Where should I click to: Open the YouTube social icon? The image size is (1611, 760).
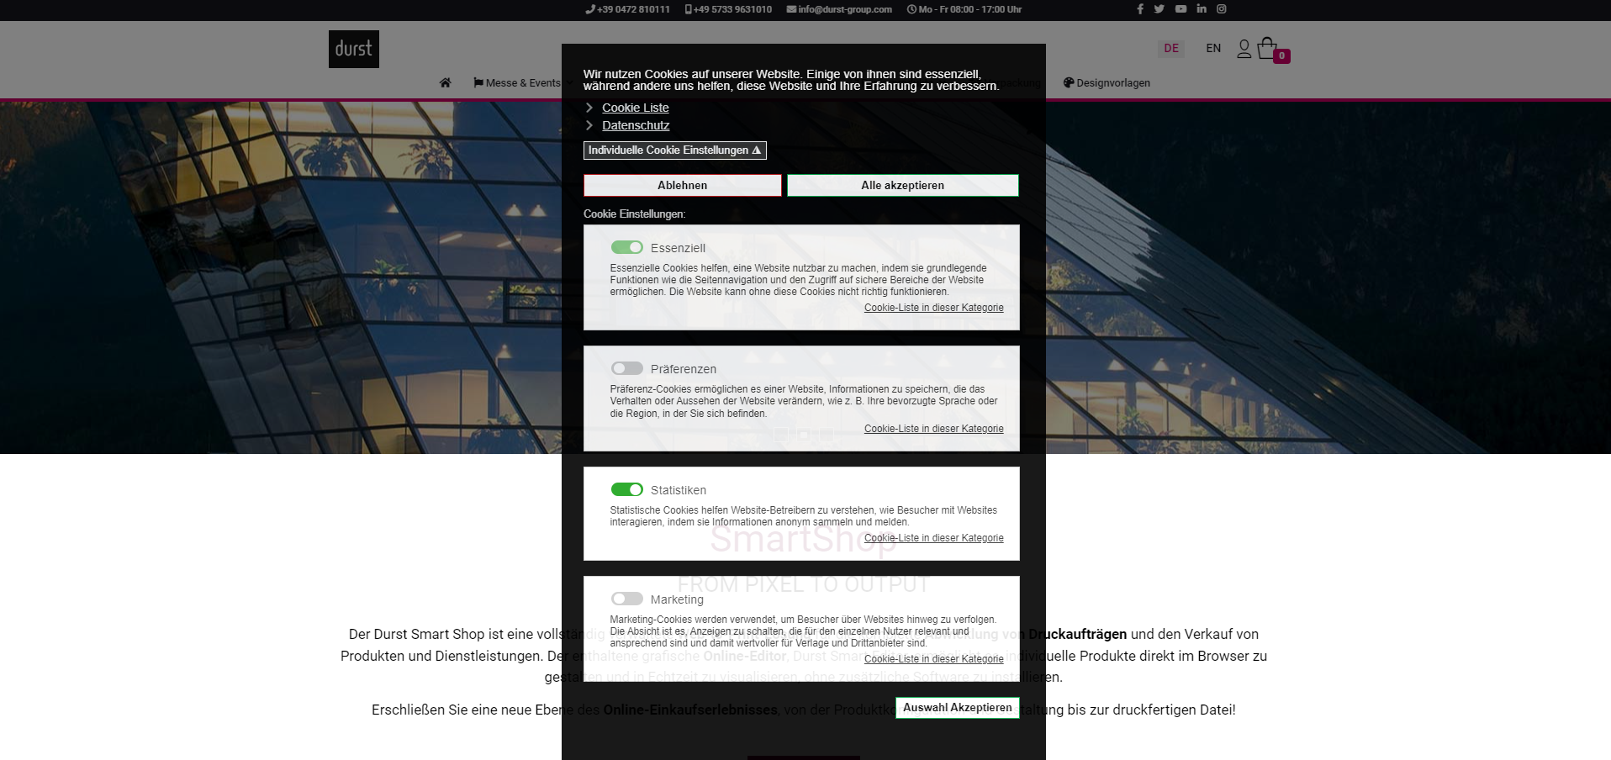pyautogui.click(x=1181, y=9)
